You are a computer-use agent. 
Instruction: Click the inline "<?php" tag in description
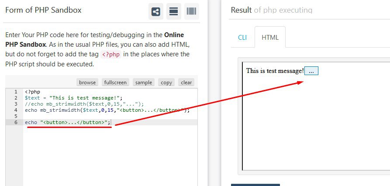tap(111, 54)
